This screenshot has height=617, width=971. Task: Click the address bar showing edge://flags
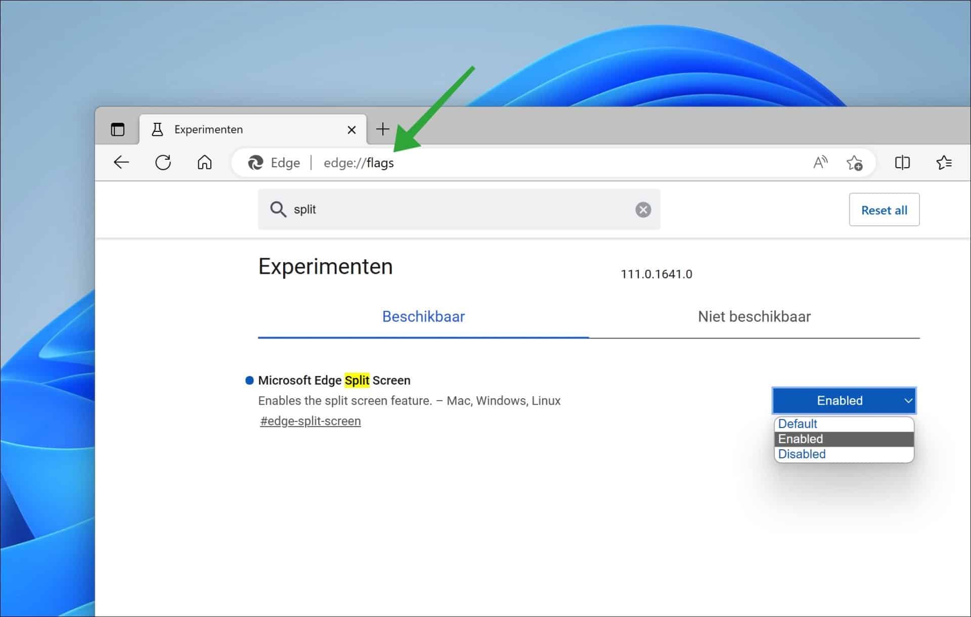pos(359,162)
